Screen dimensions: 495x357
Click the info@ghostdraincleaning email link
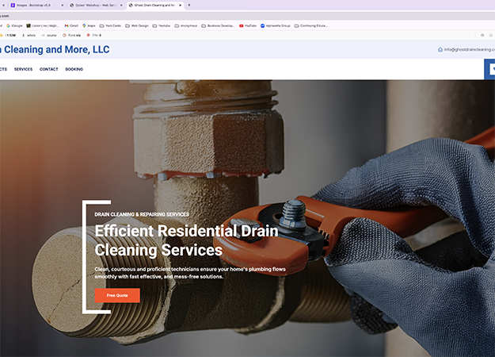470,50
